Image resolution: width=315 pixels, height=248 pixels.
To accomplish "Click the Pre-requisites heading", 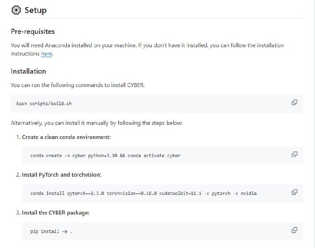I will (33, 31).
